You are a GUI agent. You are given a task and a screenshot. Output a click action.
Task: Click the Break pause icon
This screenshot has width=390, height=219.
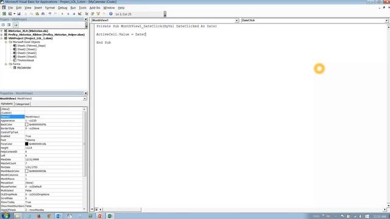[x=68, y=14]
